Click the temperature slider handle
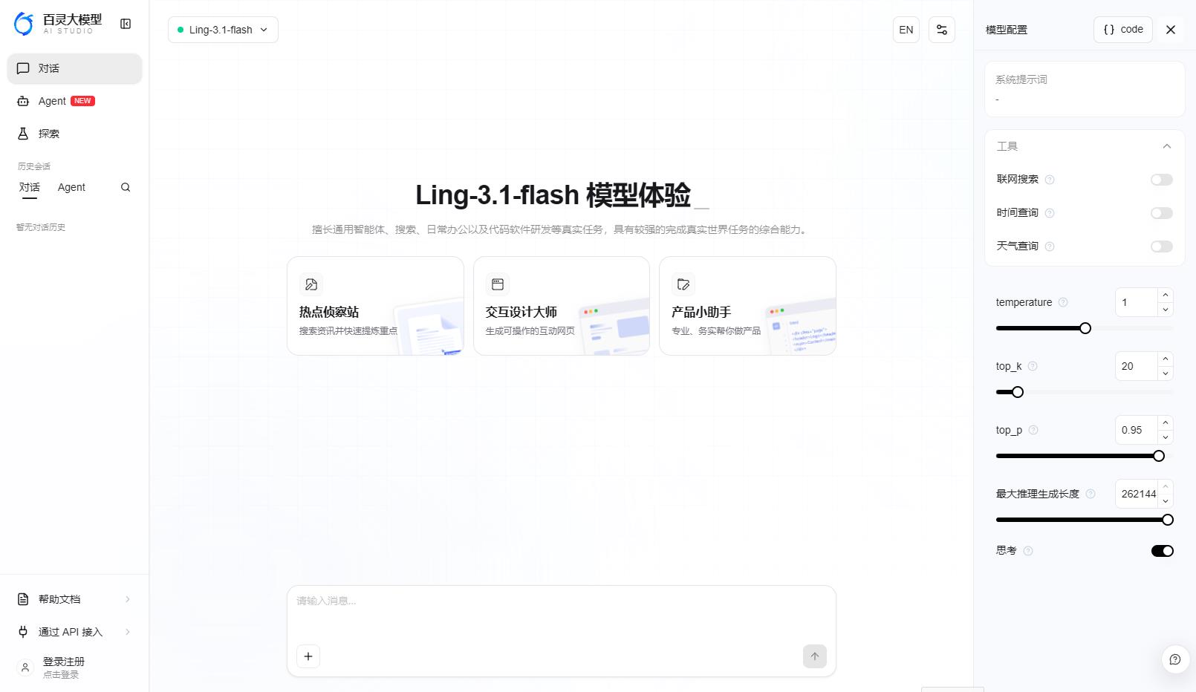 1085,328
